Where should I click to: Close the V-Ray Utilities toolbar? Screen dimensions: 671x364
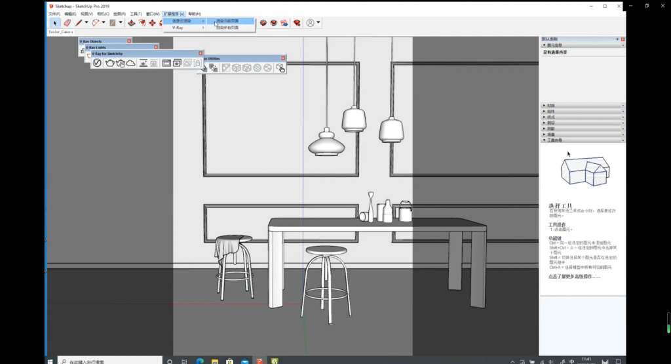coord(283,58)
